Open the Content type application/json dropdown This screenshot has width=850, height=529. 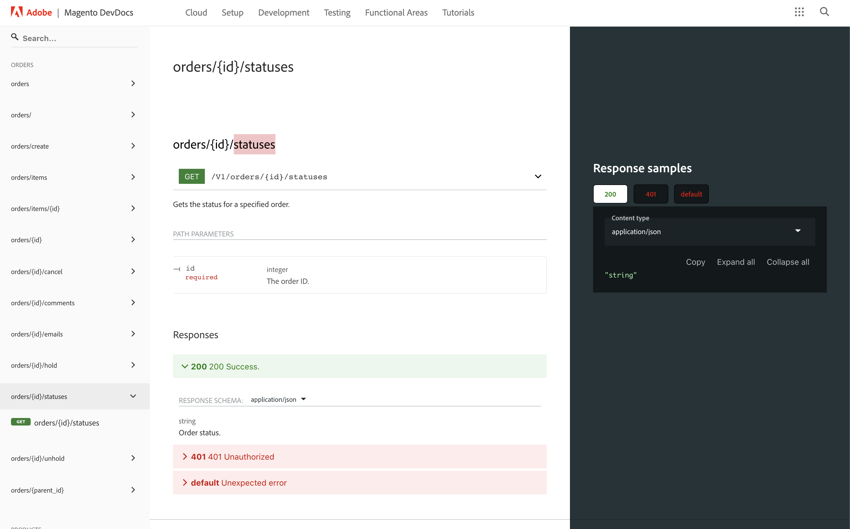coord(710,232)
